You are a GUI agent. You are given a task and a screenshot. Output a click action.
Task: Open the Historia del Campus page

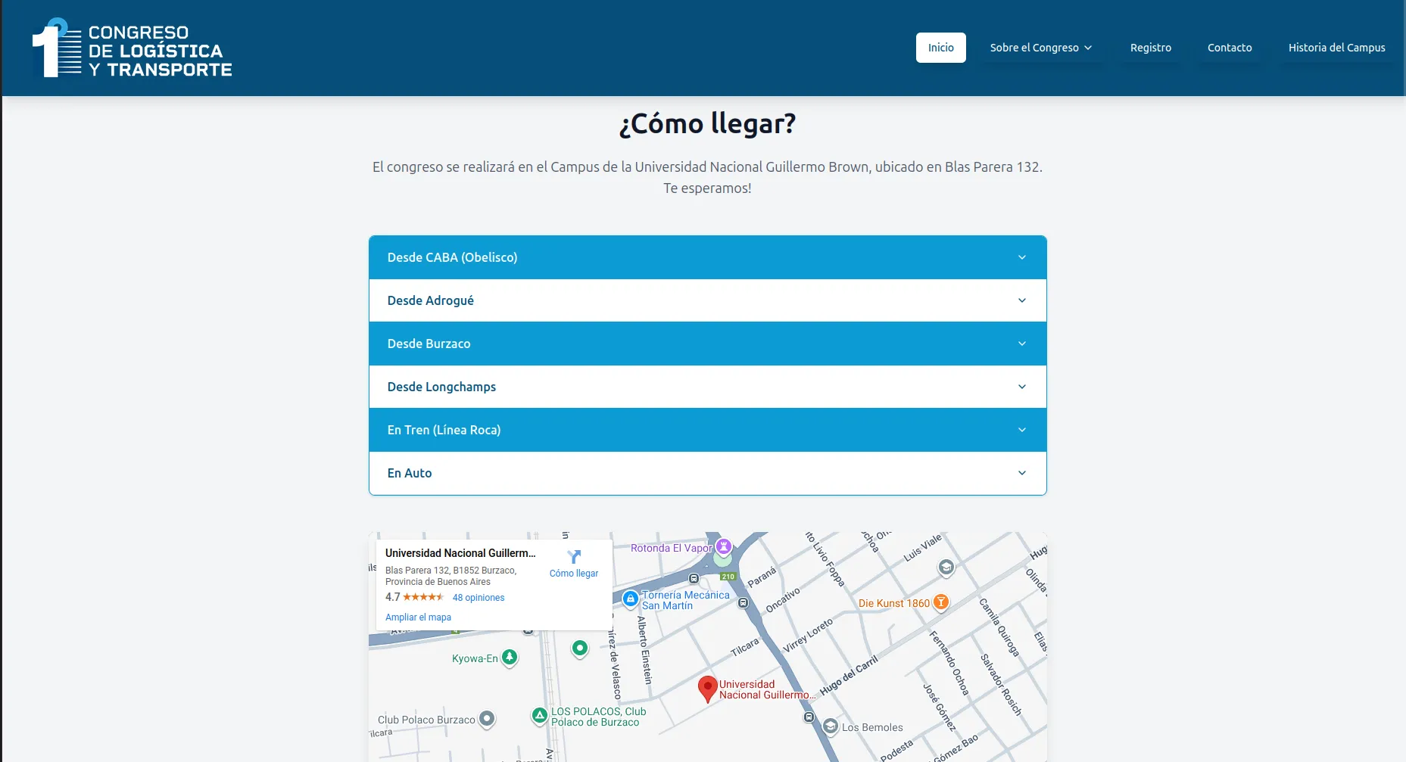pos(1336,48)
